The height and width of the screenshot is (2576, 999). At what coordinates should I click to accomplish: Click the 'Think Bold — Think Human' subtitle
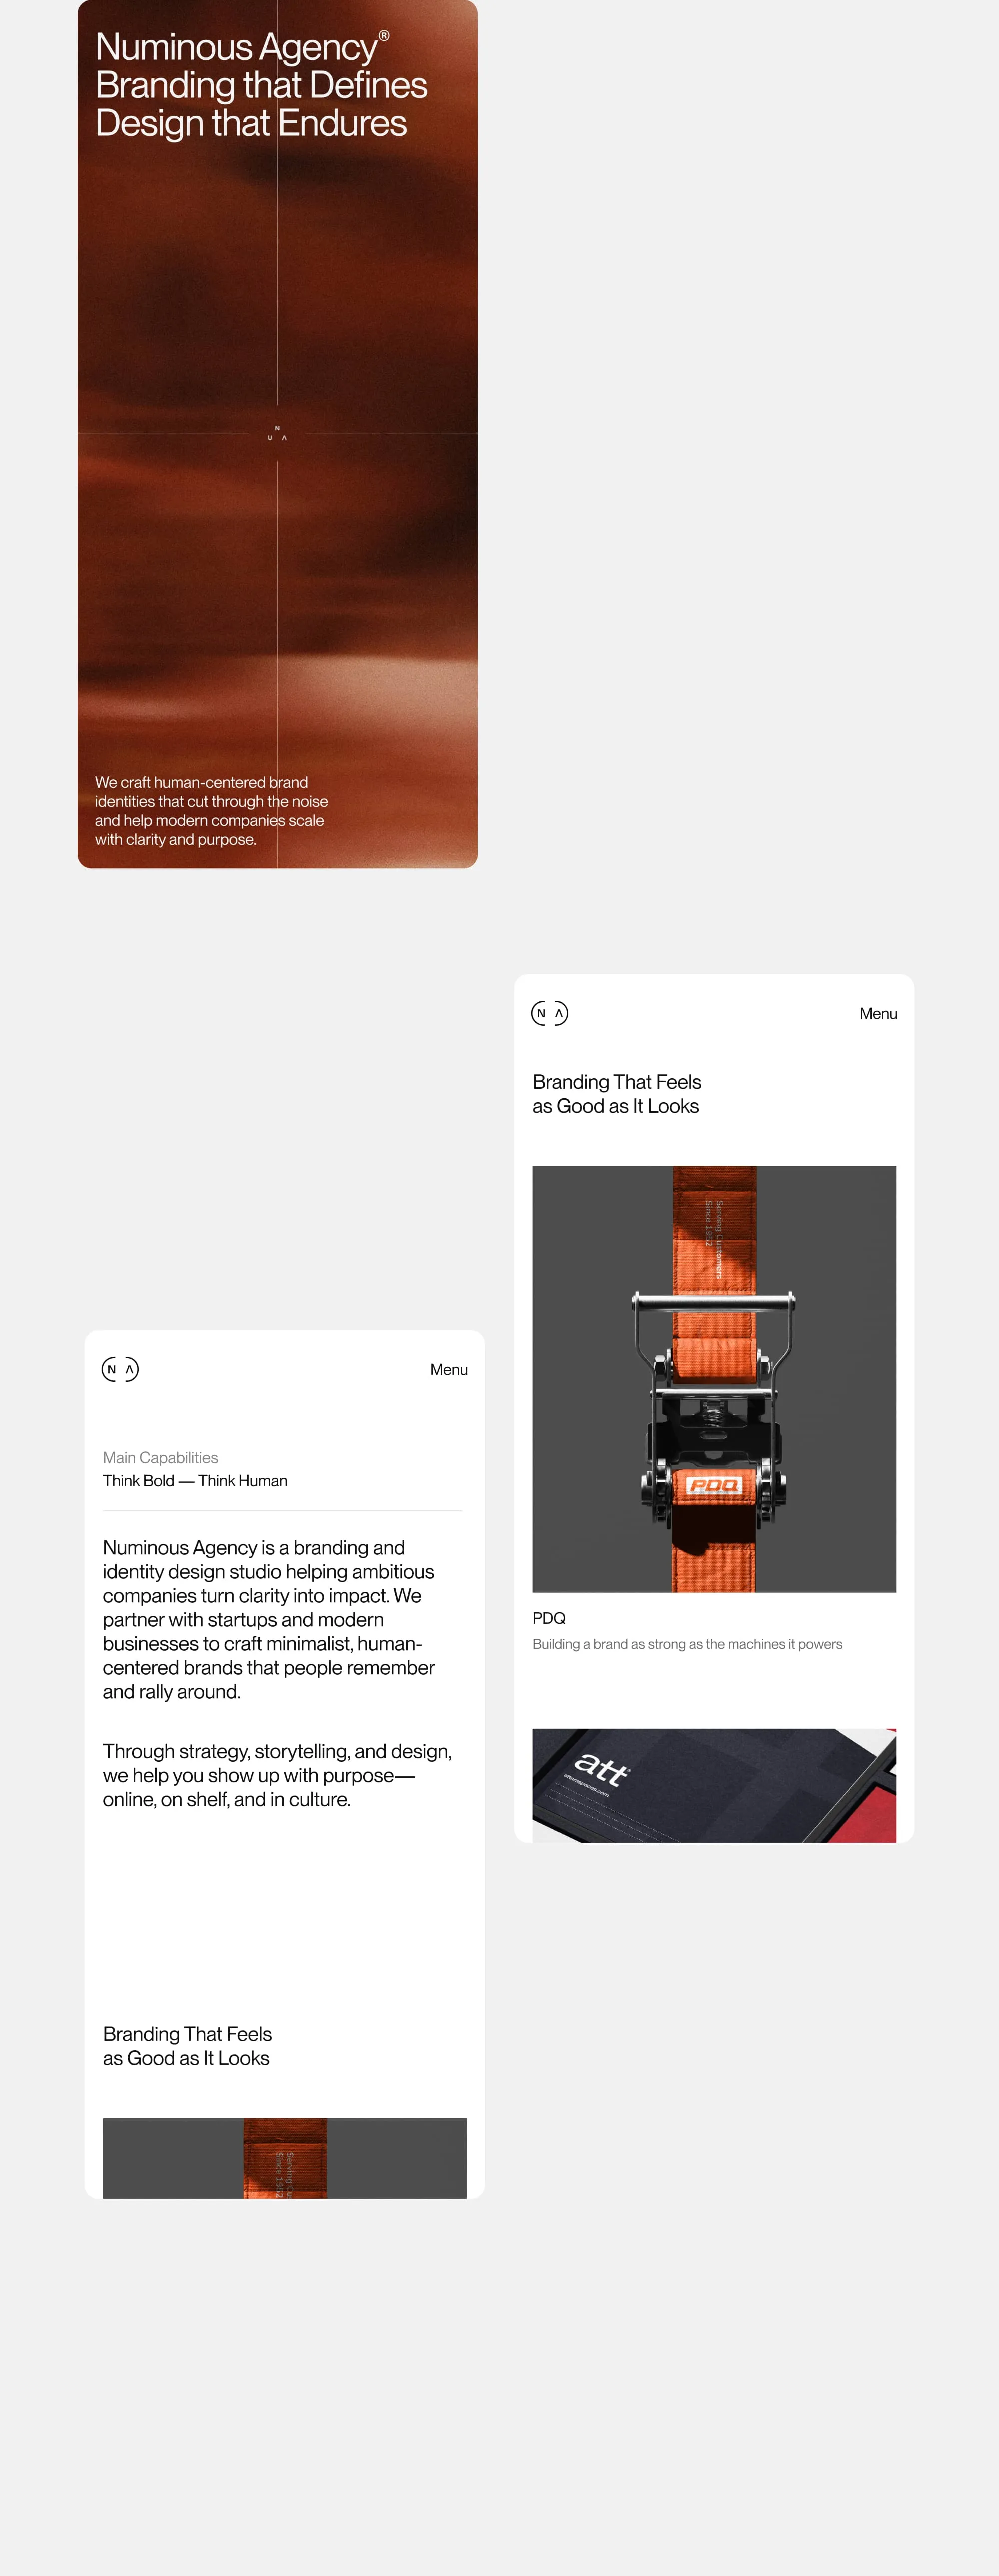pos(195,1480)
